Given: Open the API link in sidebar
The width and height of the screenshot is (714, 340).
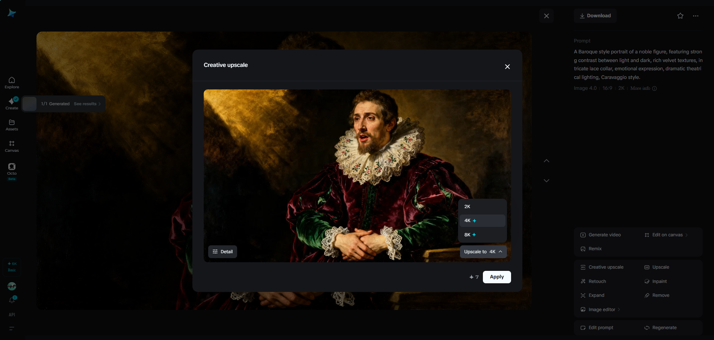Looking at the screenshot, I should (12, 315).
